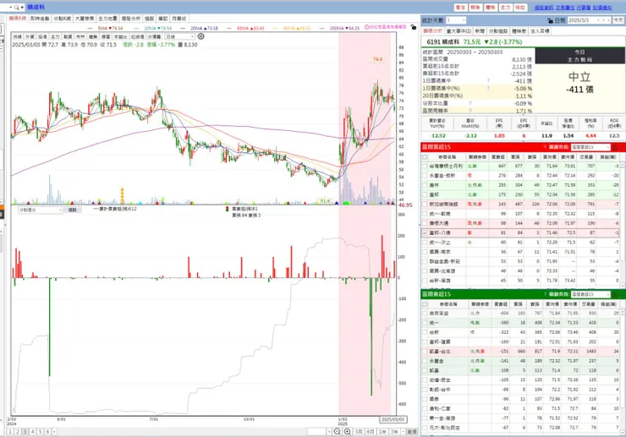Click the 個股 button below the chart
This screenshot has height=437, width=626.
click(x=72, y=210)
